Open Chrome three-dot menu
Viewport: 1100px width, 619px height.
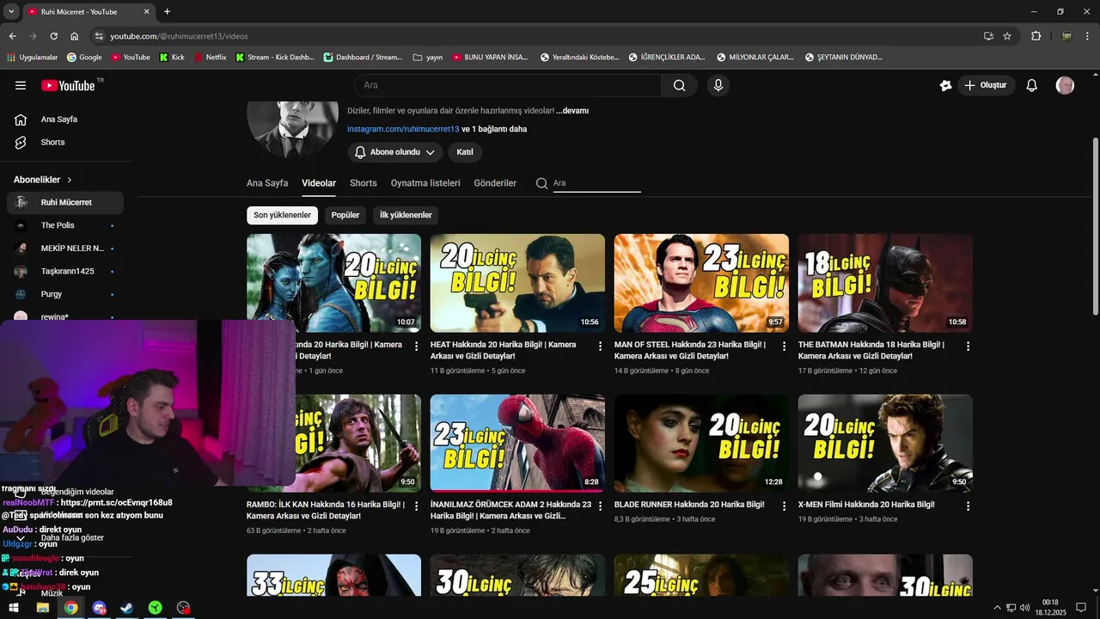tap(1087, 36)
